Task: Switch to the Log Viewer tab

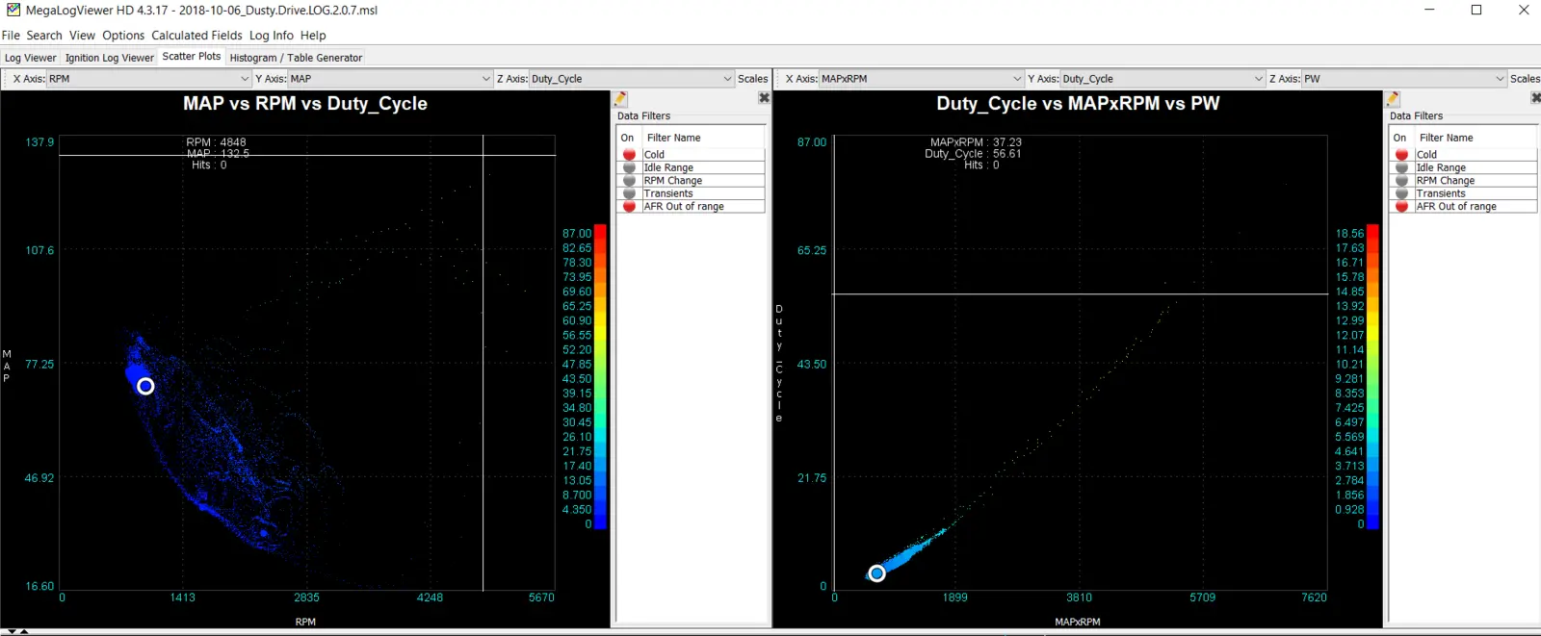Action: tap(31, 58)
